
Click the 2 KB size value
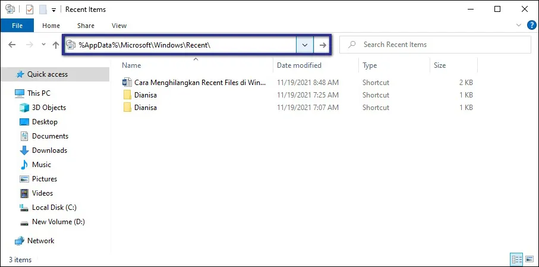click(465, 83)
